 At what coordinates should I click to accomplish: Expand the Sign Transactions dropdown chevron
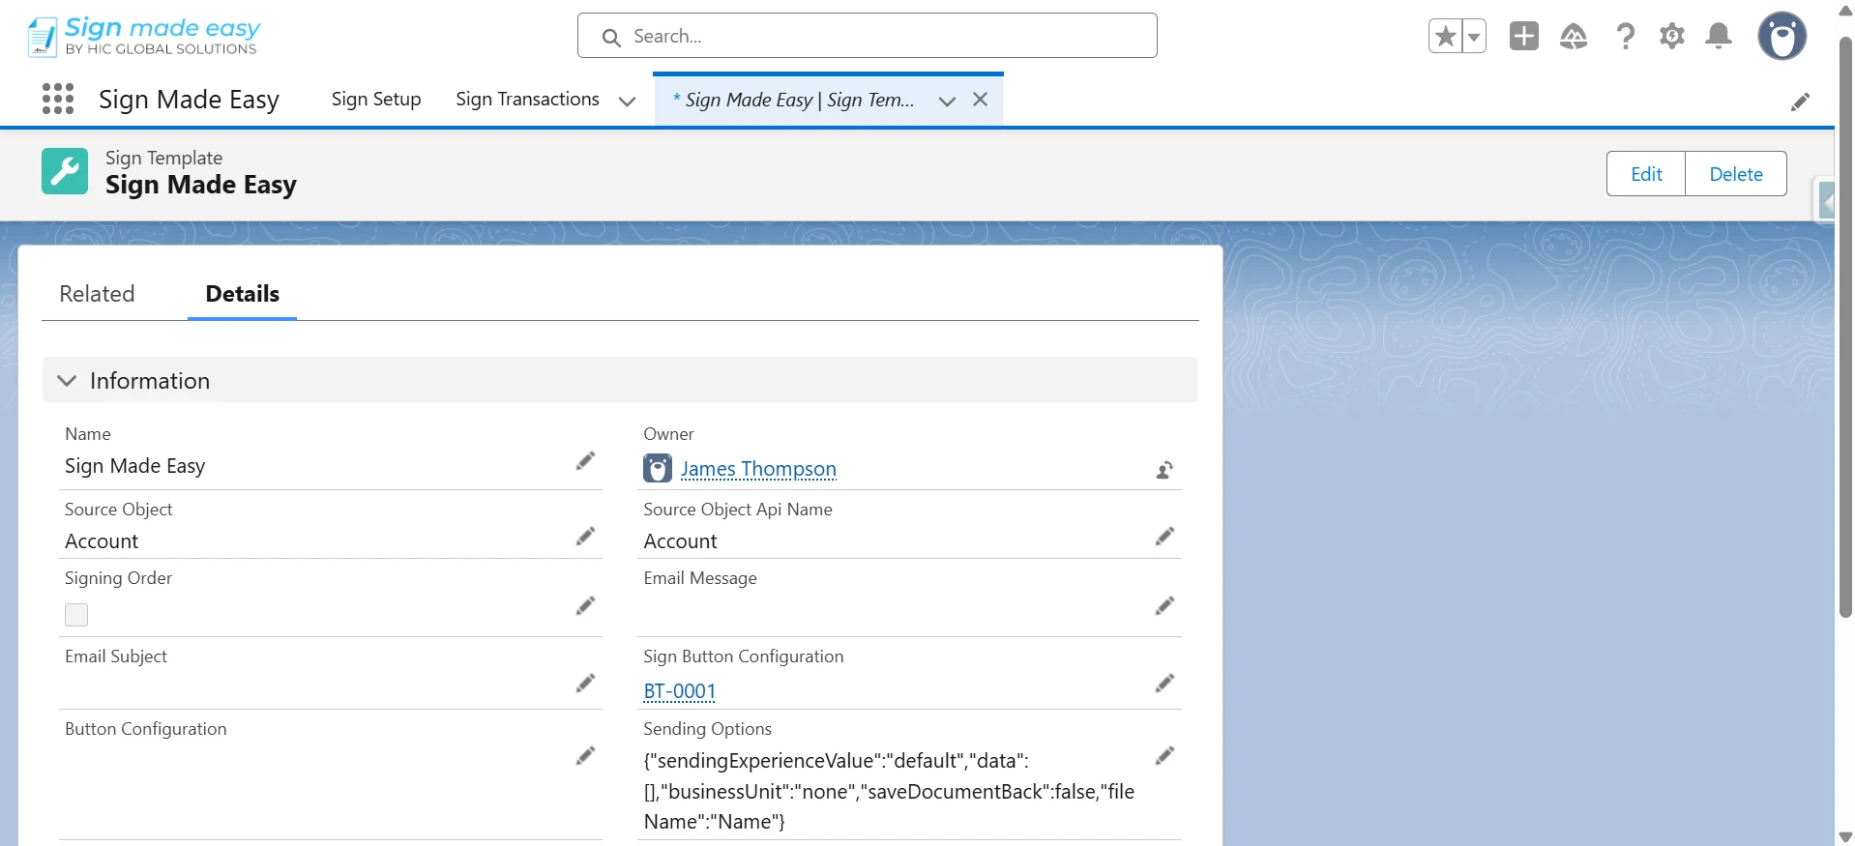tap(627, 101)
